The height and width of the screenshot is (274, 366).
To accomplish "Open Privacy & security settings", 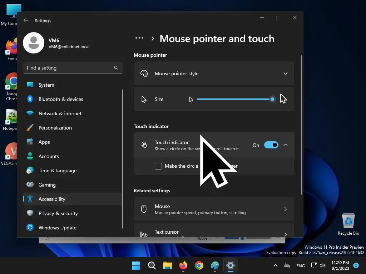I will tap(73, 213).
